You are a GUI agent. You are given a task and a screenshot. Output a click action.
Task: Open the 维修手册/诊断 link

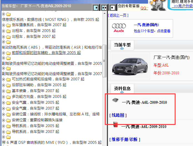click(125, 139)
